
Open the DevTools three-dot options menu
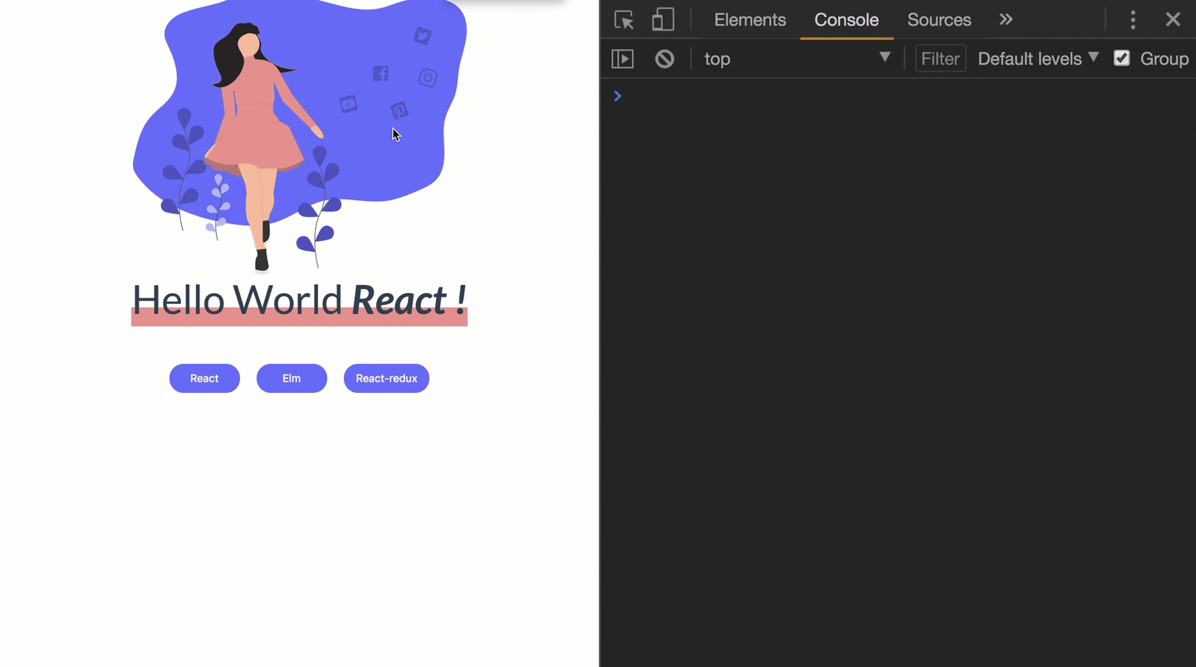coord(1133,20)
